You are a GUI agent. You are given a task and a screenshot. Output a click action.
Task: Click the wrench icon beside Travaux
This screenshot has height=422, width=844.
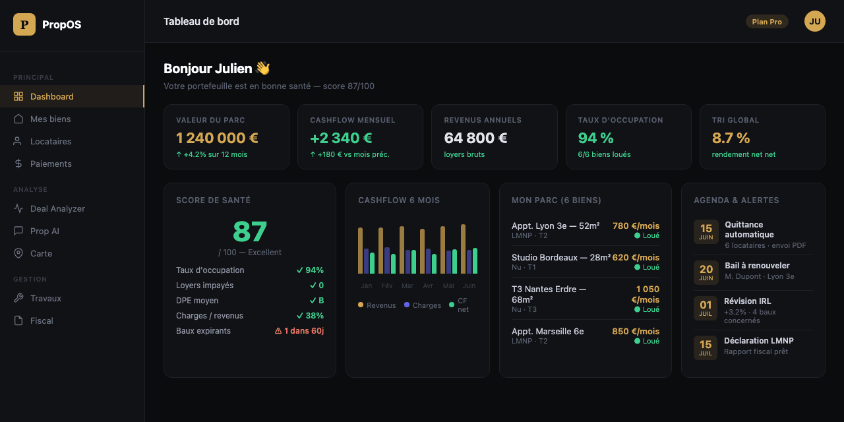18,298
